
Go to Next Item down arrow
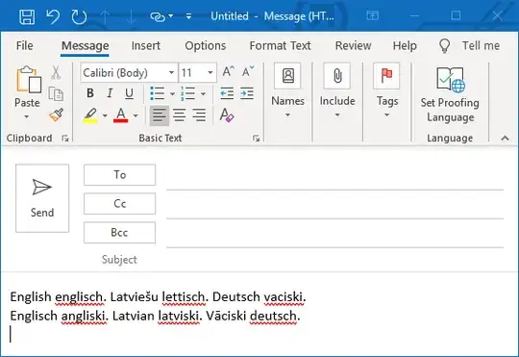tap(131, 16)
